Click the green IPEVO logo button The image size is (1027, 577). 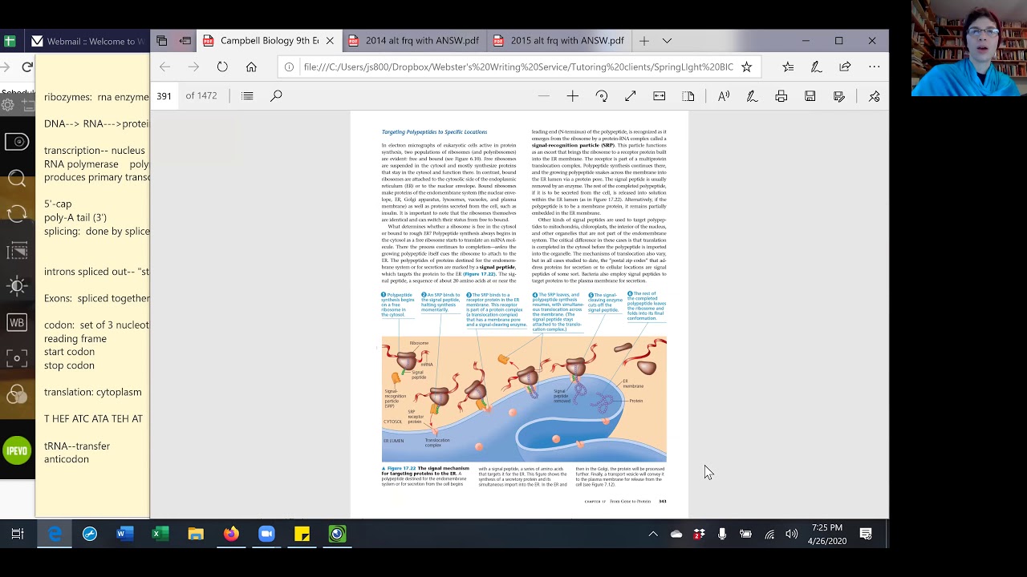(17, 450)
